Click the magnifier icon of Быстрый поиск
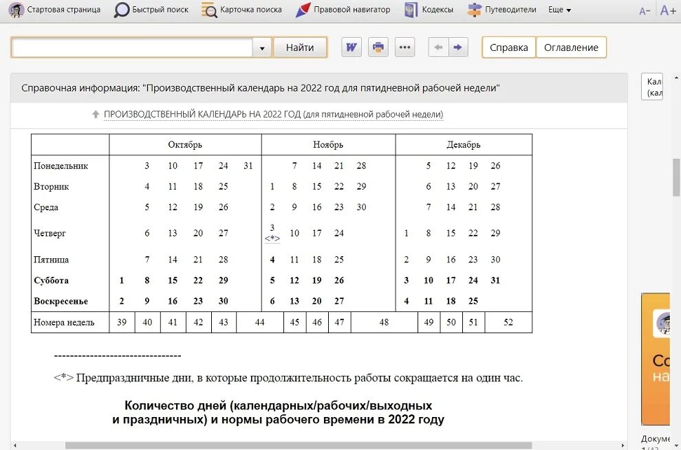The height and width of the screenshot is (450, 681). pos(122,10)
